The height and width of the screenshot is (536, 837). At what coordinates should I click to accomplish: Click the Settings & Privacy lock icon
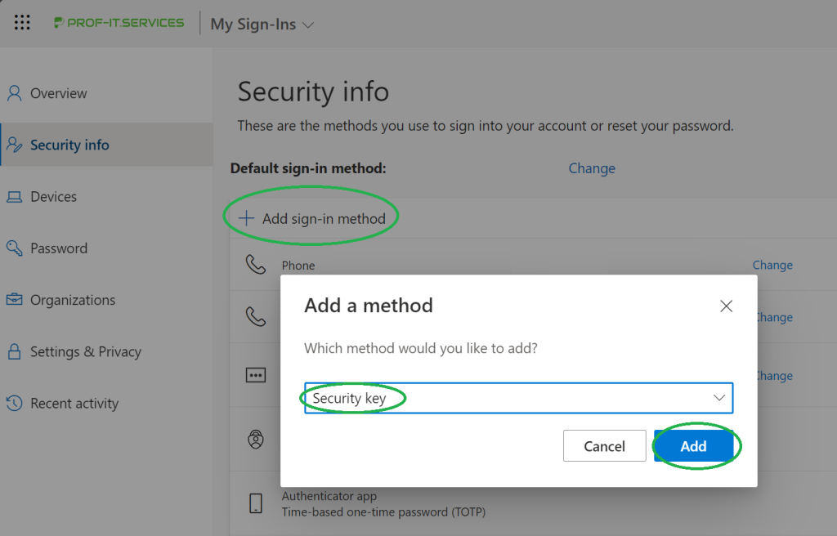pyautogui.click(x=14, y=352)
